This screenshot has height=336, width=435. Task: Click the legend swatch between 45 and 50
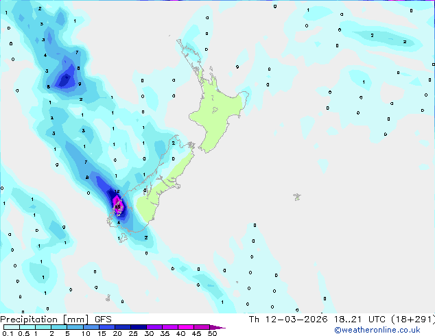click(x=202, y=327)
